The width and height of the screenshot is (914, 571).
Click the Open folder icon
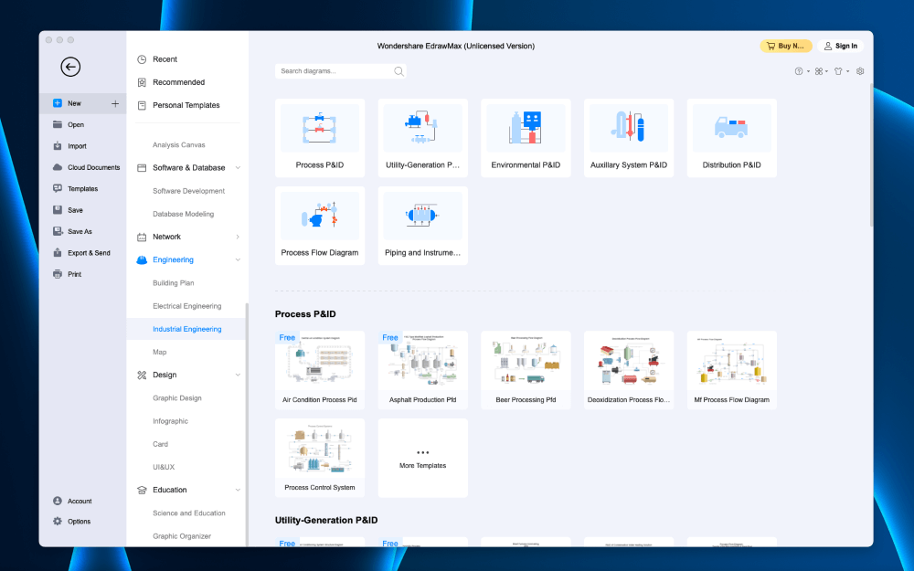(x=57, y=124)
